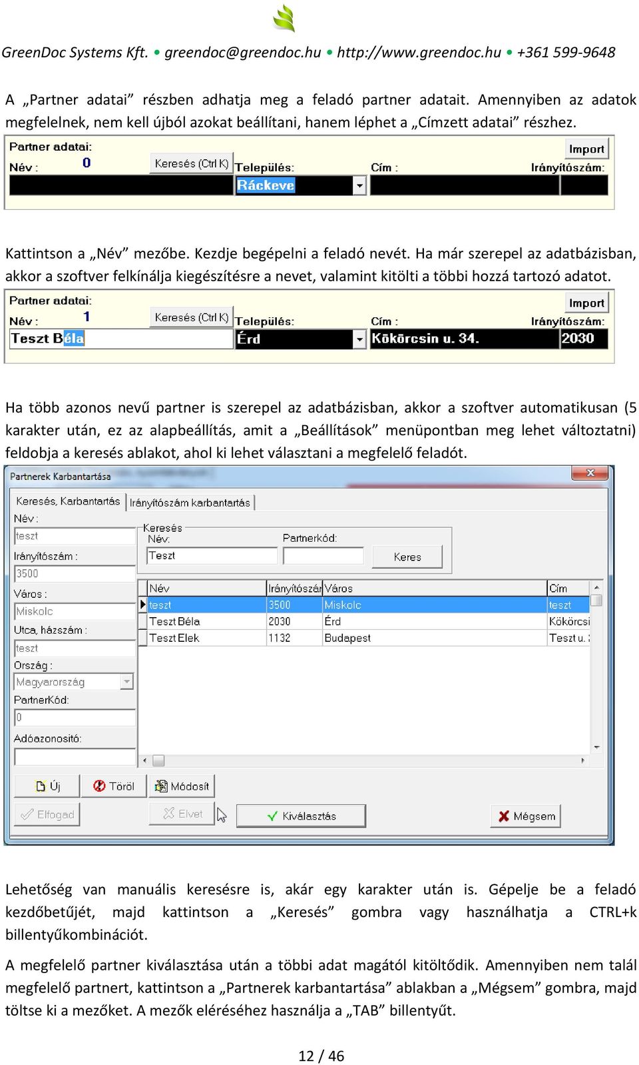Cancel with the Mégsem button
This screenshot has height=1065, width=639.
tap(526, 816)
